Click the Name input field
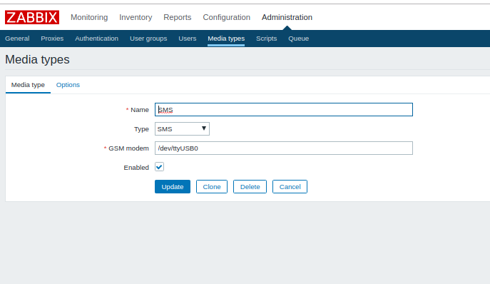Viewport: 490px width, 284px height. point(284,109)
